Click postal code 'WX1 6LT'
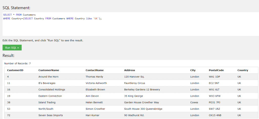The width and height of the screenshot is (259, 119). tap(214, 89)
